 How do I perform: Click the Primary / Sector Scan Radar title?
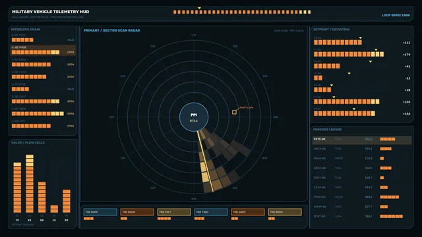coord(111,30)
